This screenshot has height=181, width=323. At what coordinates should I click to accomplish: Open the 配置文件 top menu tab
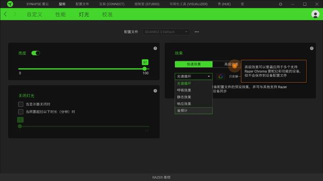click(82, 4)
